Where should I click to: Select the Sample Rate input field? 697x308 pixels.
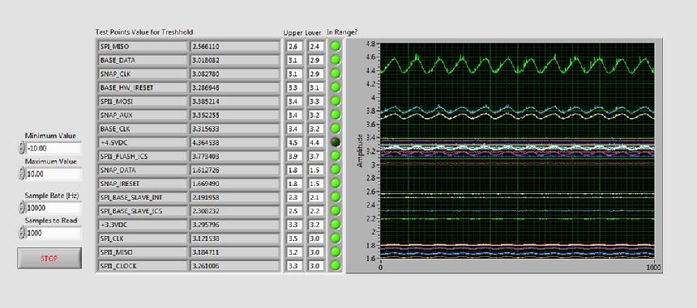point(53,208)
